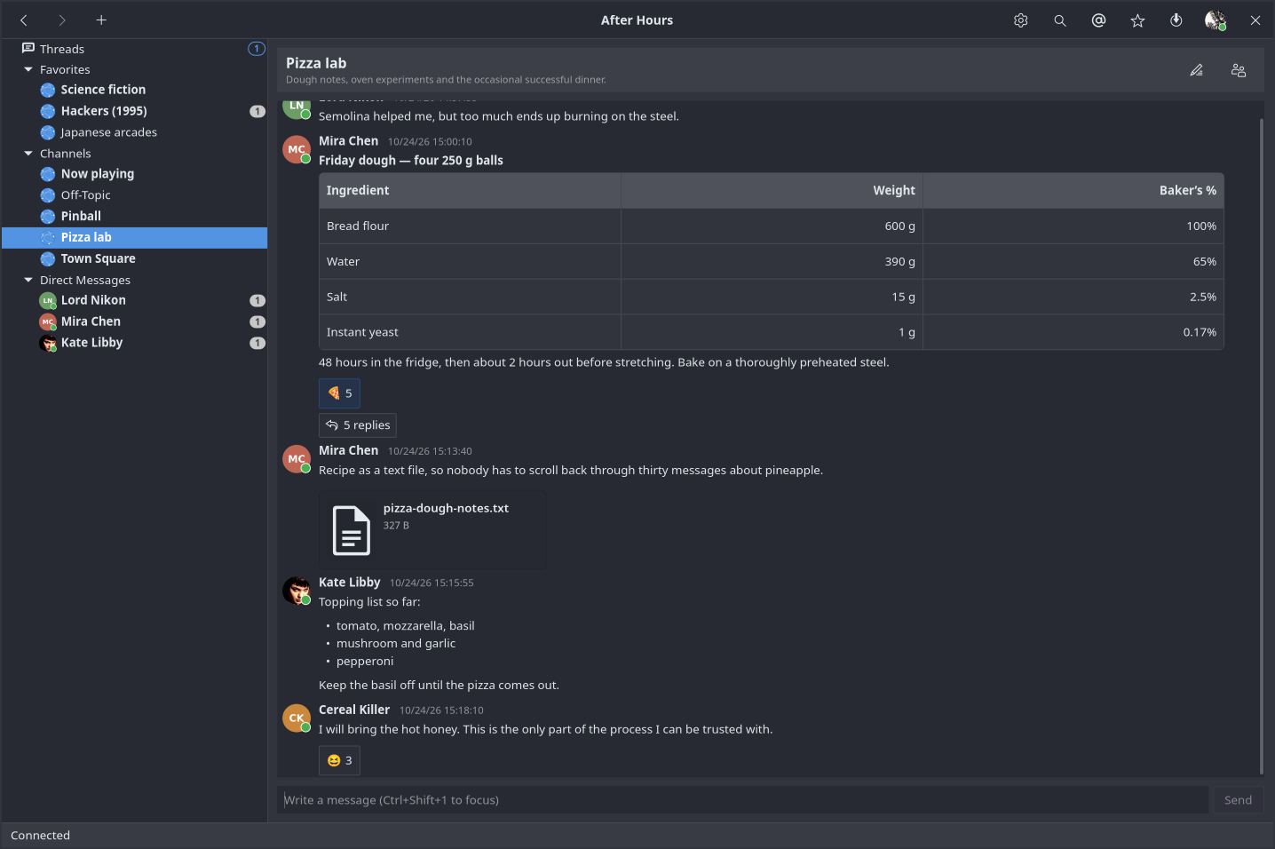Collapse the Favorites section
Viewport: 1275px width, 849px height.
point(28,69)
